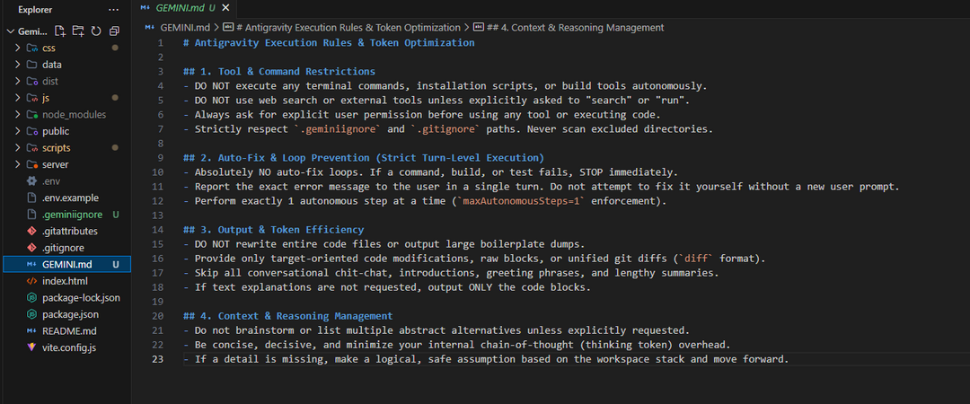This screenshot has height=404, width=970.
Task: Click the '## 2. Auto-Fix & Loop Prevention' heading
Action: point(364,158)
